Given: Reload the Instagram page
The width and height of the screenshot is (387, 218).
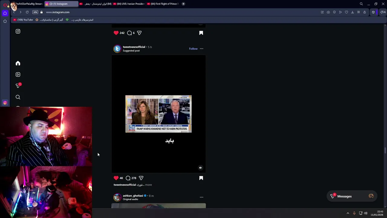Looking at the screenshot, I should pos(27,12).
